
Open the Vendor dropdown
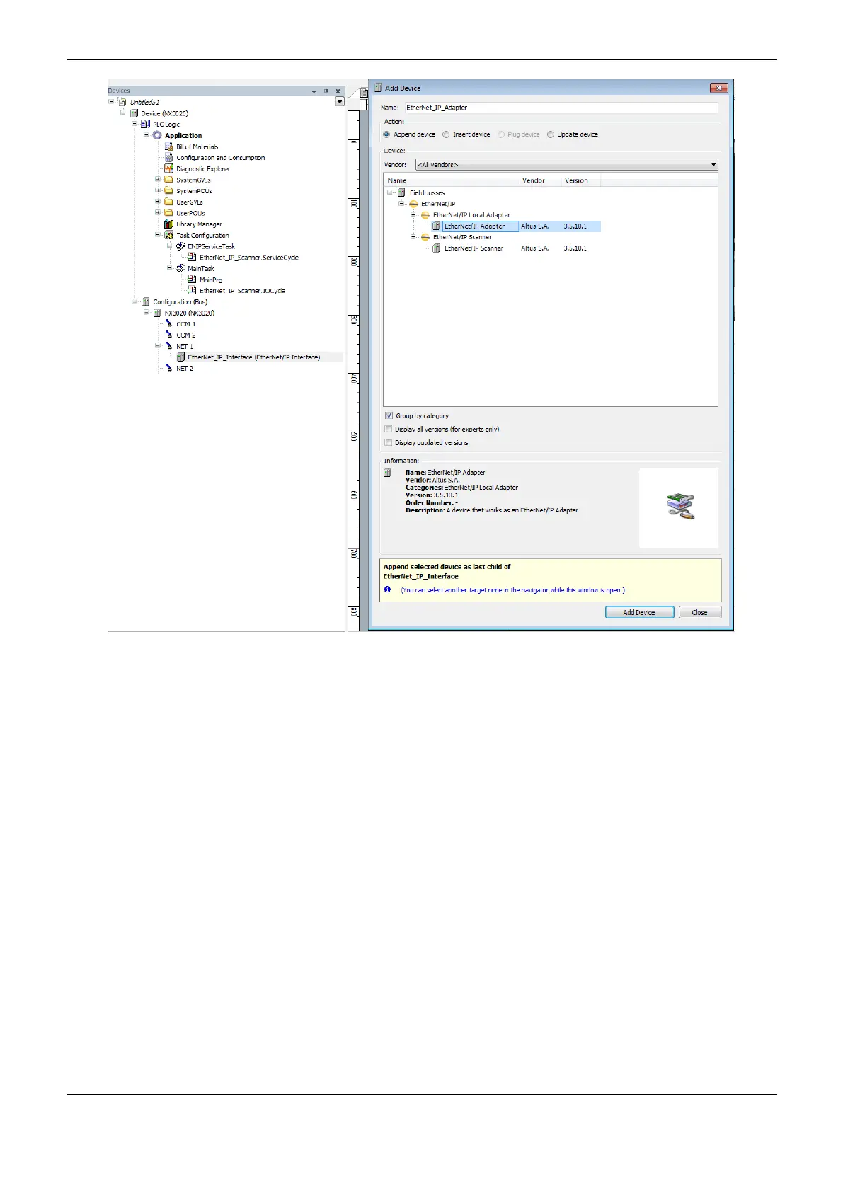[x=566, y=164]
